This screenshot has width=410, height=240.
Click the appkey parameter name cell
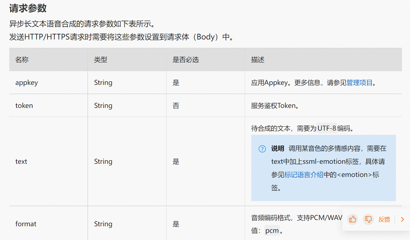tap(48, 82)
